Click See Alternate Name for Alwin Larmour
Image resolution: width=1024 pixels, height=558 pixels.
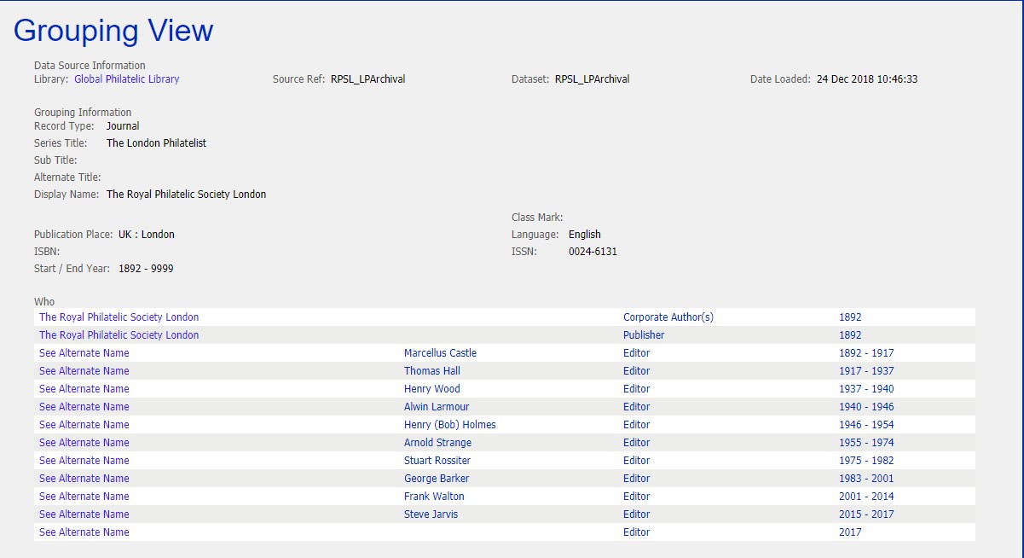coord(84,407)
